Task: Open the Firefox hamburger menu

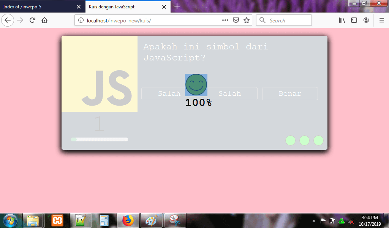Action: 382,20
